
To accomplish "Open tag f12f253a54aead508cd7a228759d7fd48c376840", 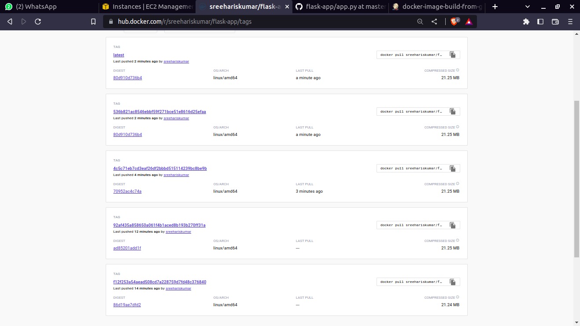I will point(159,282).
